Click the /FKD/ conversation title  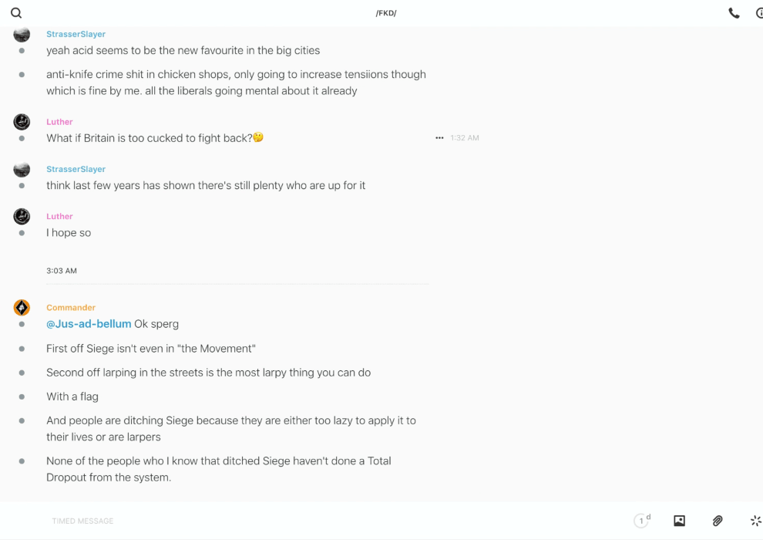coord(386,13)
